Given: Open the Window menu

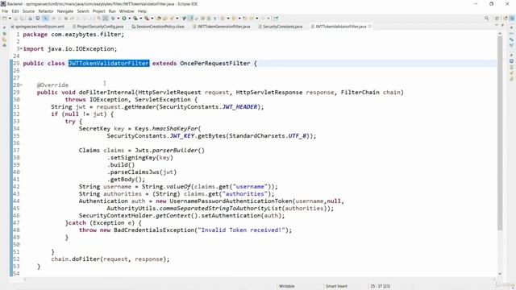Looking at the screenshot, I should point(127,11).
